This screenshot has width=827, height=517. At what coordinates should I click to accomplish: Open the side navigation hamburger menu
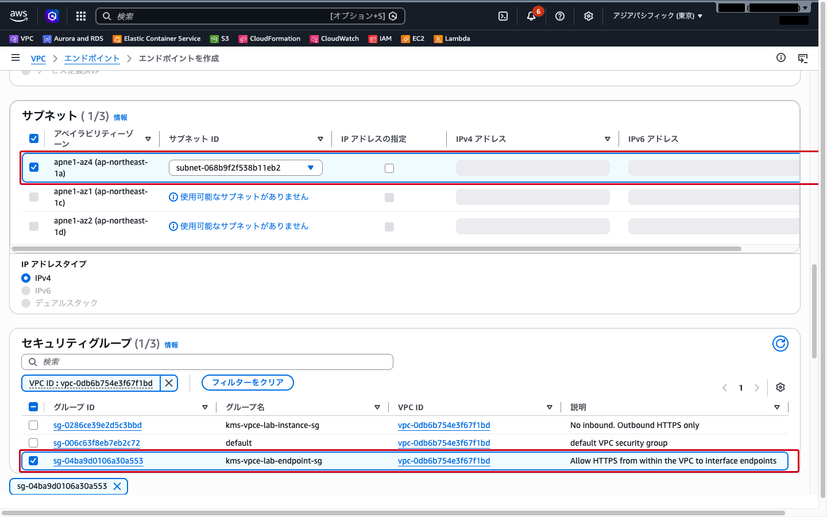[16, 57]
